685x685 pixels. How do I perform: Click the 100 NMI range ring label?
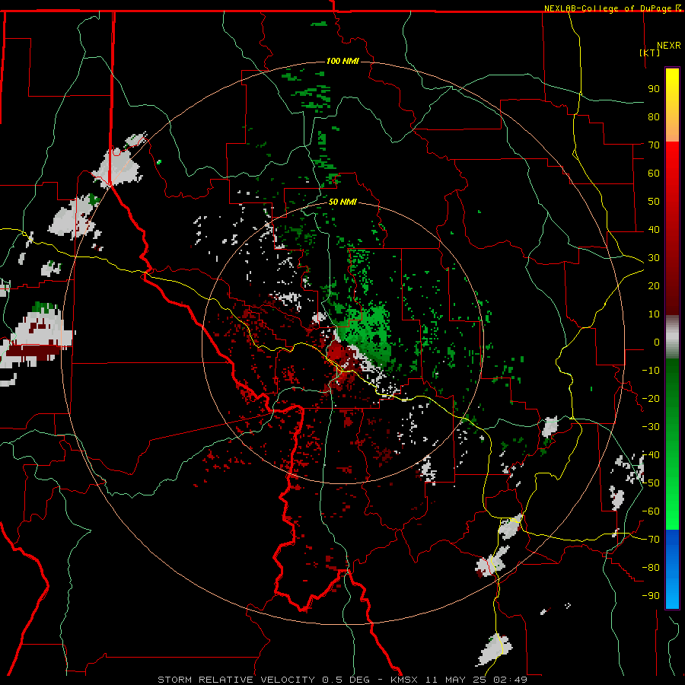pyautogui.click(x=342, y=61)
